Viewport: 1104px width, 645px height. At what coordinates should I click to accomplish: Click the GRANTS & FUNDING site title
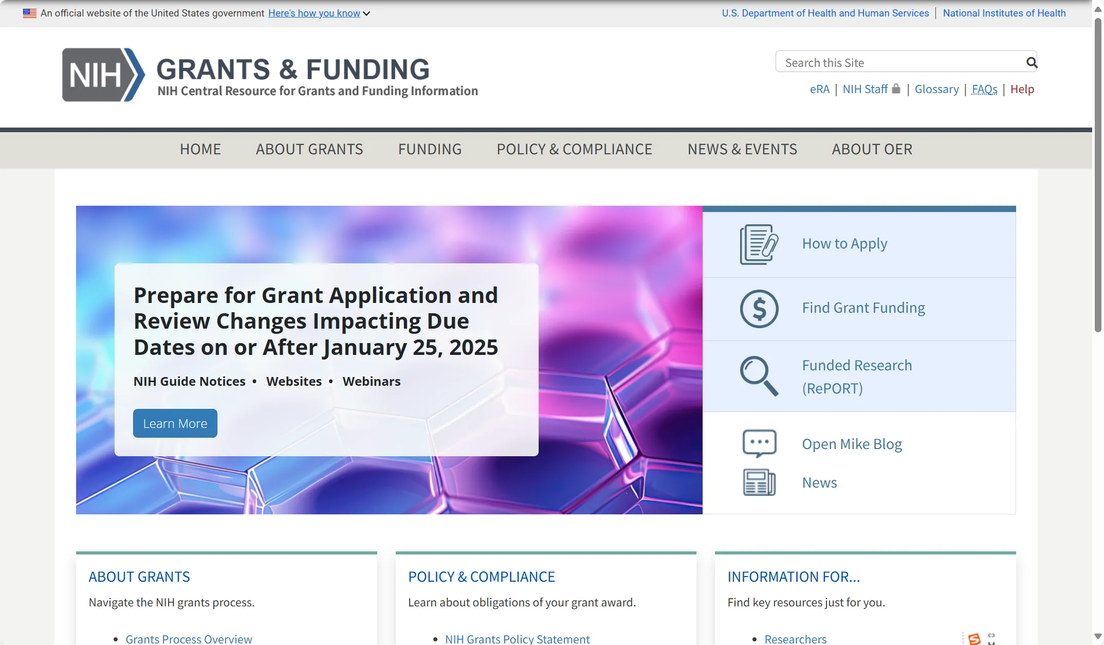click(292, 69)
